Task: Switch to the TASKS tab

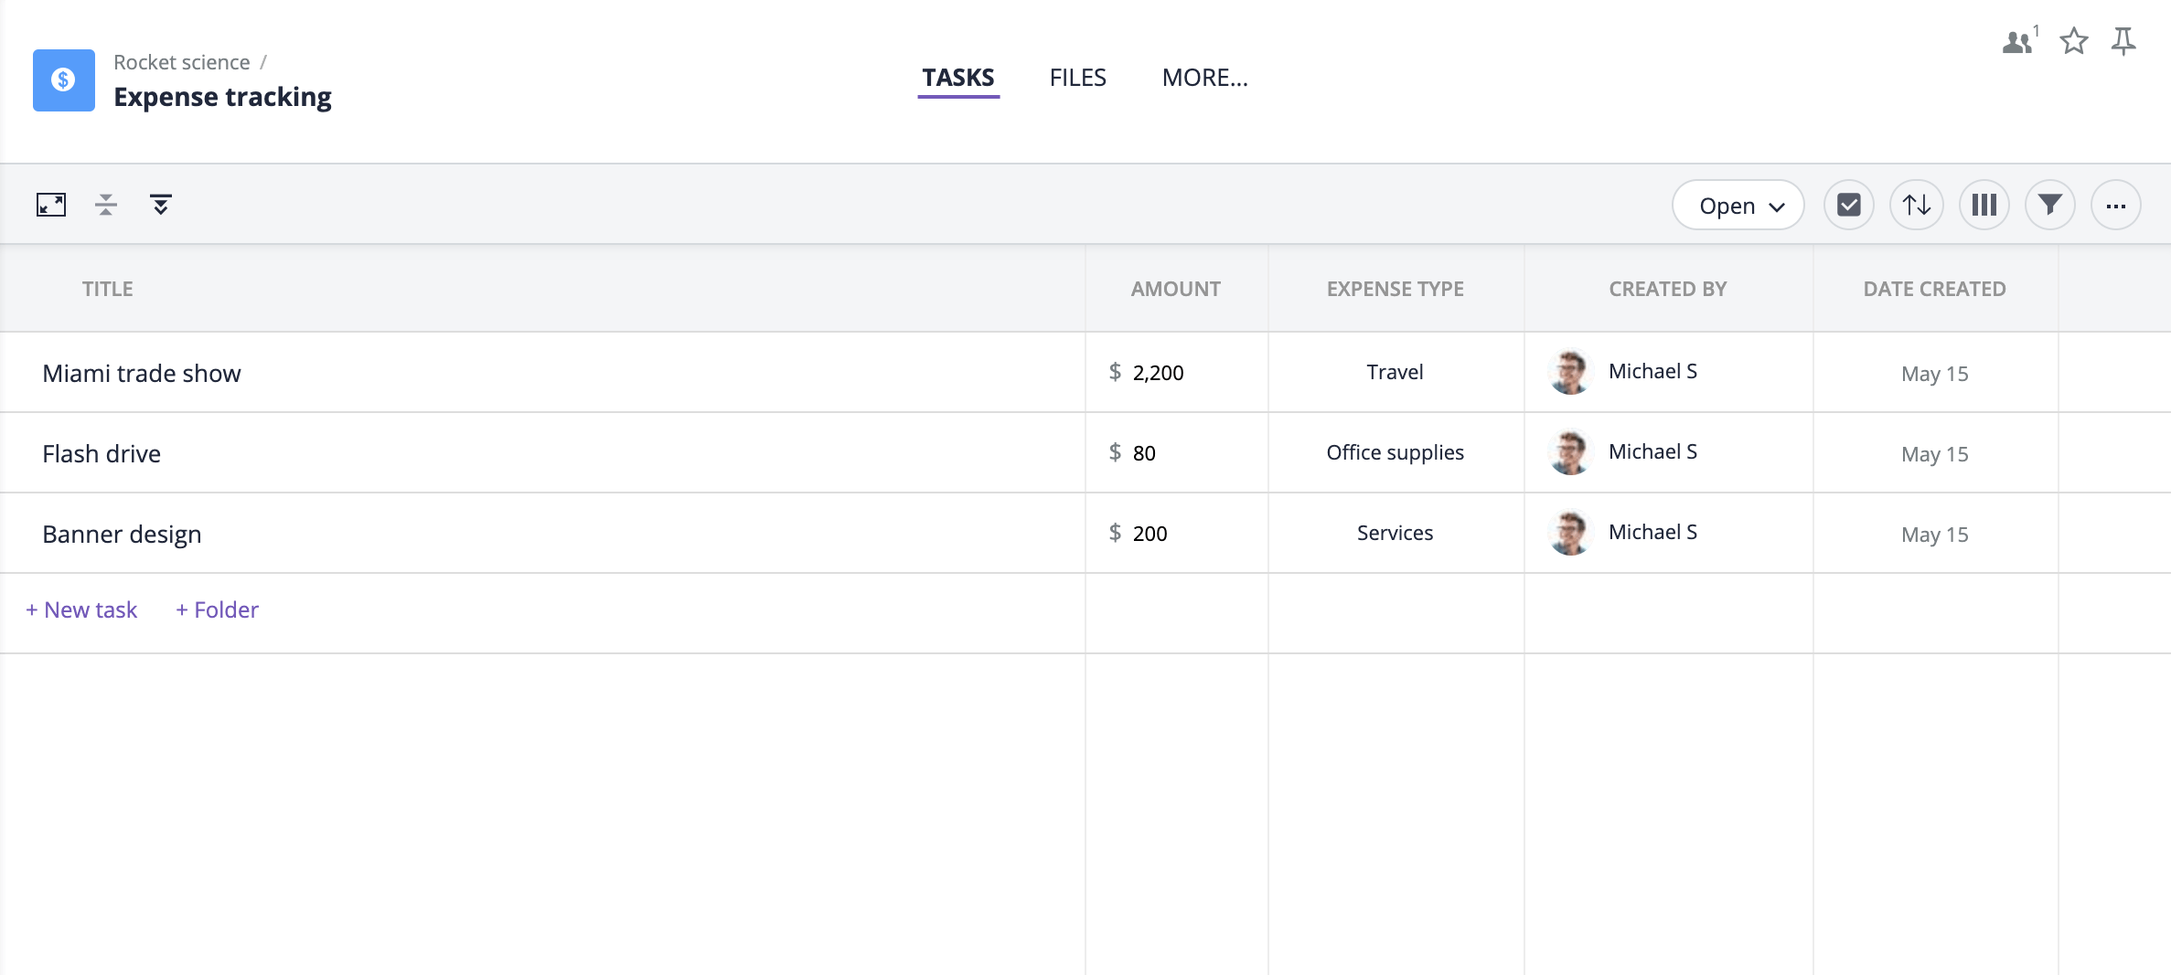Action: click(x=957, y=78)
